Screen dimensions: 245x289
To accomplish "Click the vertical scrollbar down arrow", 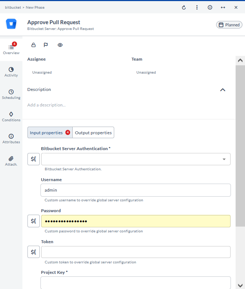I will pyautogui.click(x=240, y=285).
